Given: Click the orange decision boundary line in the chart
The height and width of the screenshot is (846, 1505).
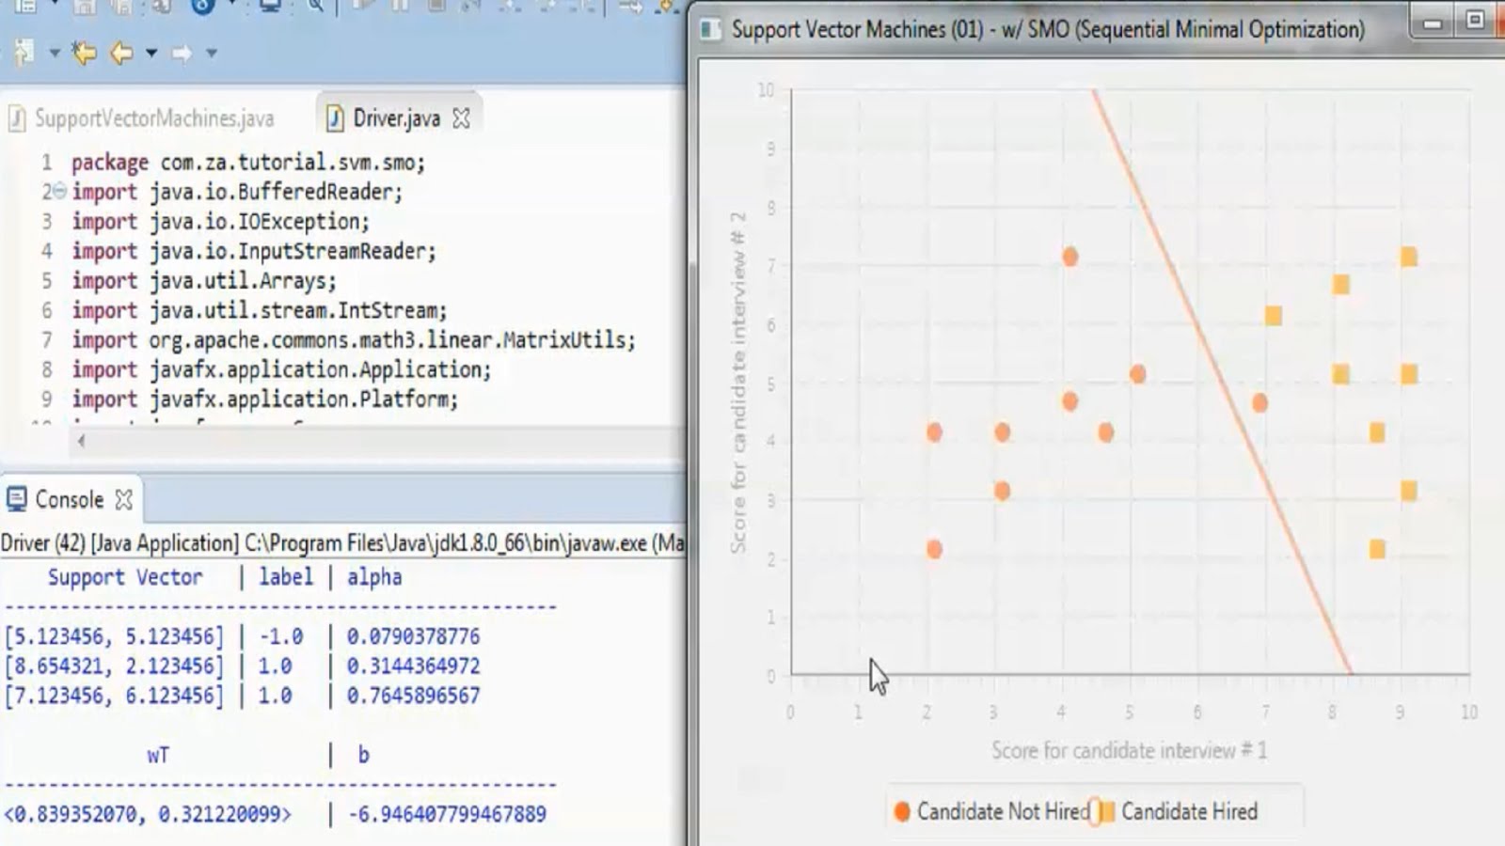Looking at the screenshot, I should [1223, 384].
